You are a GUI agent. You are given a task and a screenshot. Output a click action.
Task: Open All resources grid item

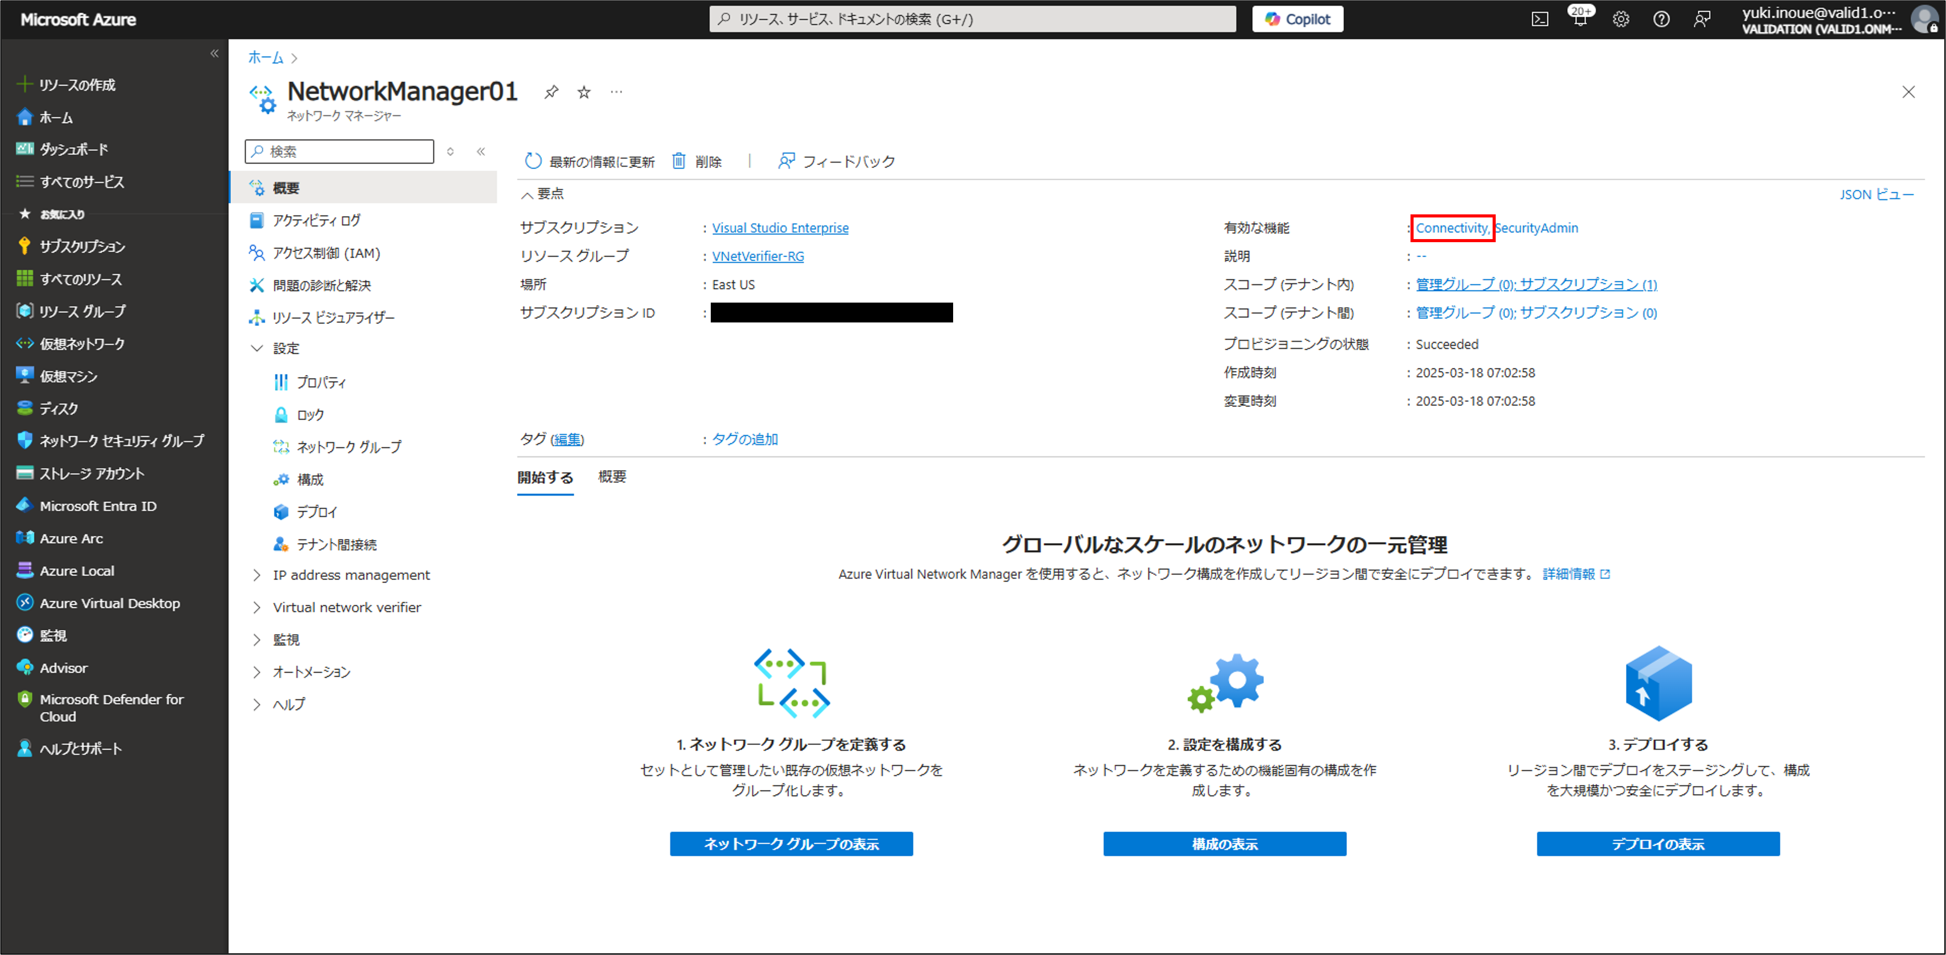tap(69, 279)
